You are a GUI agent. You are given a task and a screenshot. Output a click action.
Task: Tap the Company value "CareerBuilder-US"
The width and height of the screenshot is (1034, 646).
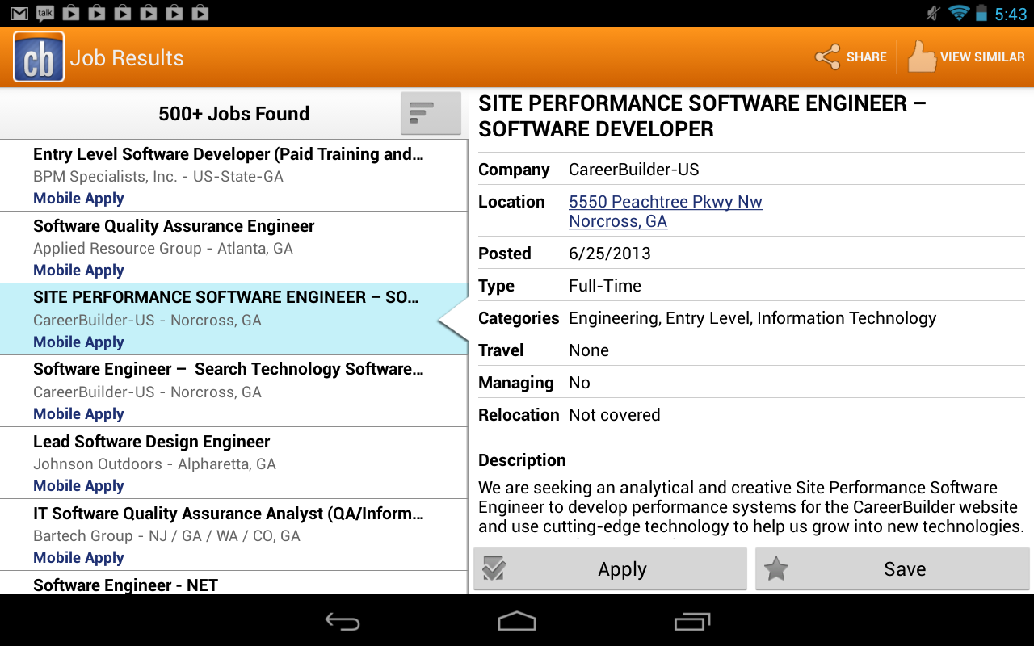[x=634, y=170]
